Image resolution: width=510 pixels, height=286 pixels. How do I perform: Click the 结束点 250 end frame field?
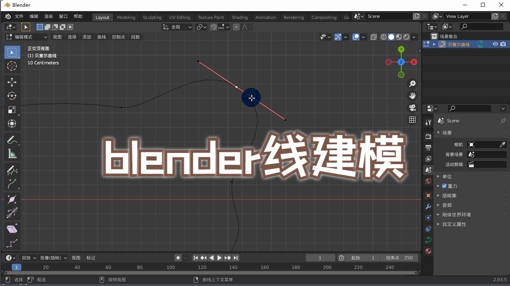pyautogui.click(x=399, y=258)
